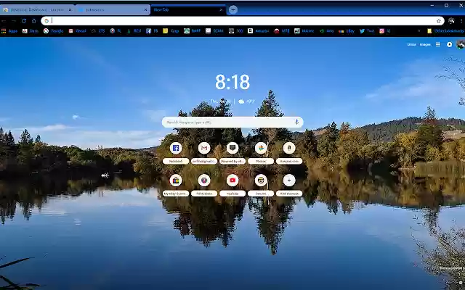Open the Google account avatar on page
This screenshot has width=465, height=290.
point(461,44)
